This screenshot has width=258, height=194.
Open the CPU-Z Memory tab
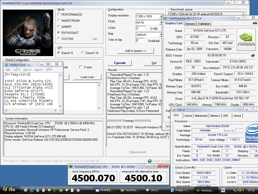pyautogui.click(x=215, y=116)
